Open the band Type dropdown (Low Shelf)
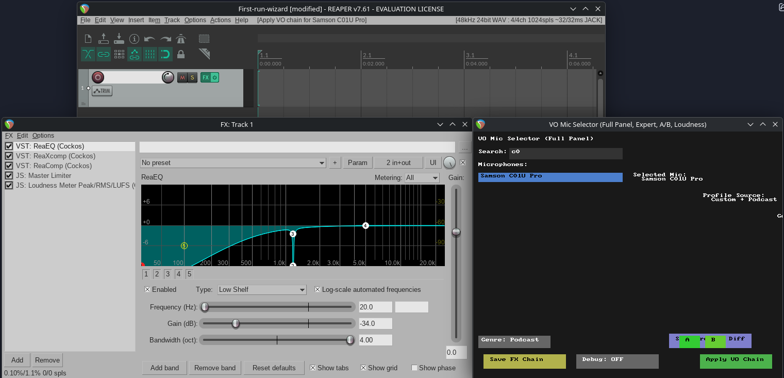Viewport: 784px width, 378px height. (262, 290)
